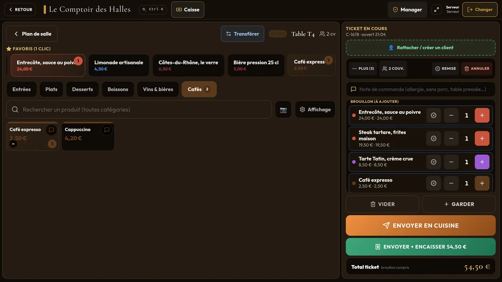The image size is (502, 282).
Task: Focus the product search field
Action: click(x=139, y=109)
